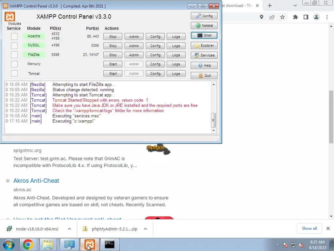Screen dimensions: 334x251
Task: Open Chrome location pin icon
Action: click(261, 17)
